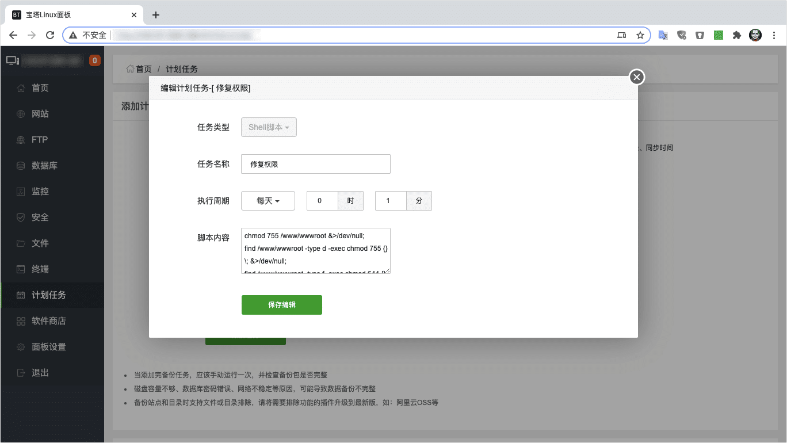Click the cast/device icon in address bar
787x443 pixels.
click(621, 35)
